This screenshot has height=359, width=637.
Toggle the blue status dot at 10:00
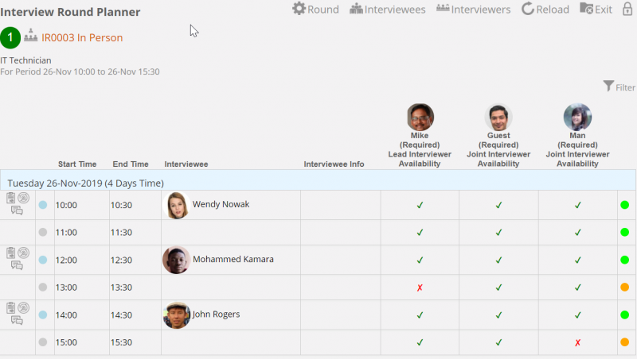click(43, 205)
